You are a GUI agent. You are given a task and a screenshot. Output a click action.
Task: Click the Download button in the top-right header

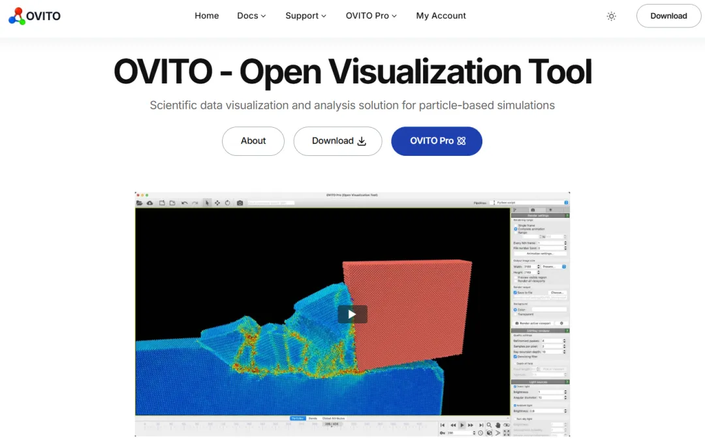tap(668, 16)
